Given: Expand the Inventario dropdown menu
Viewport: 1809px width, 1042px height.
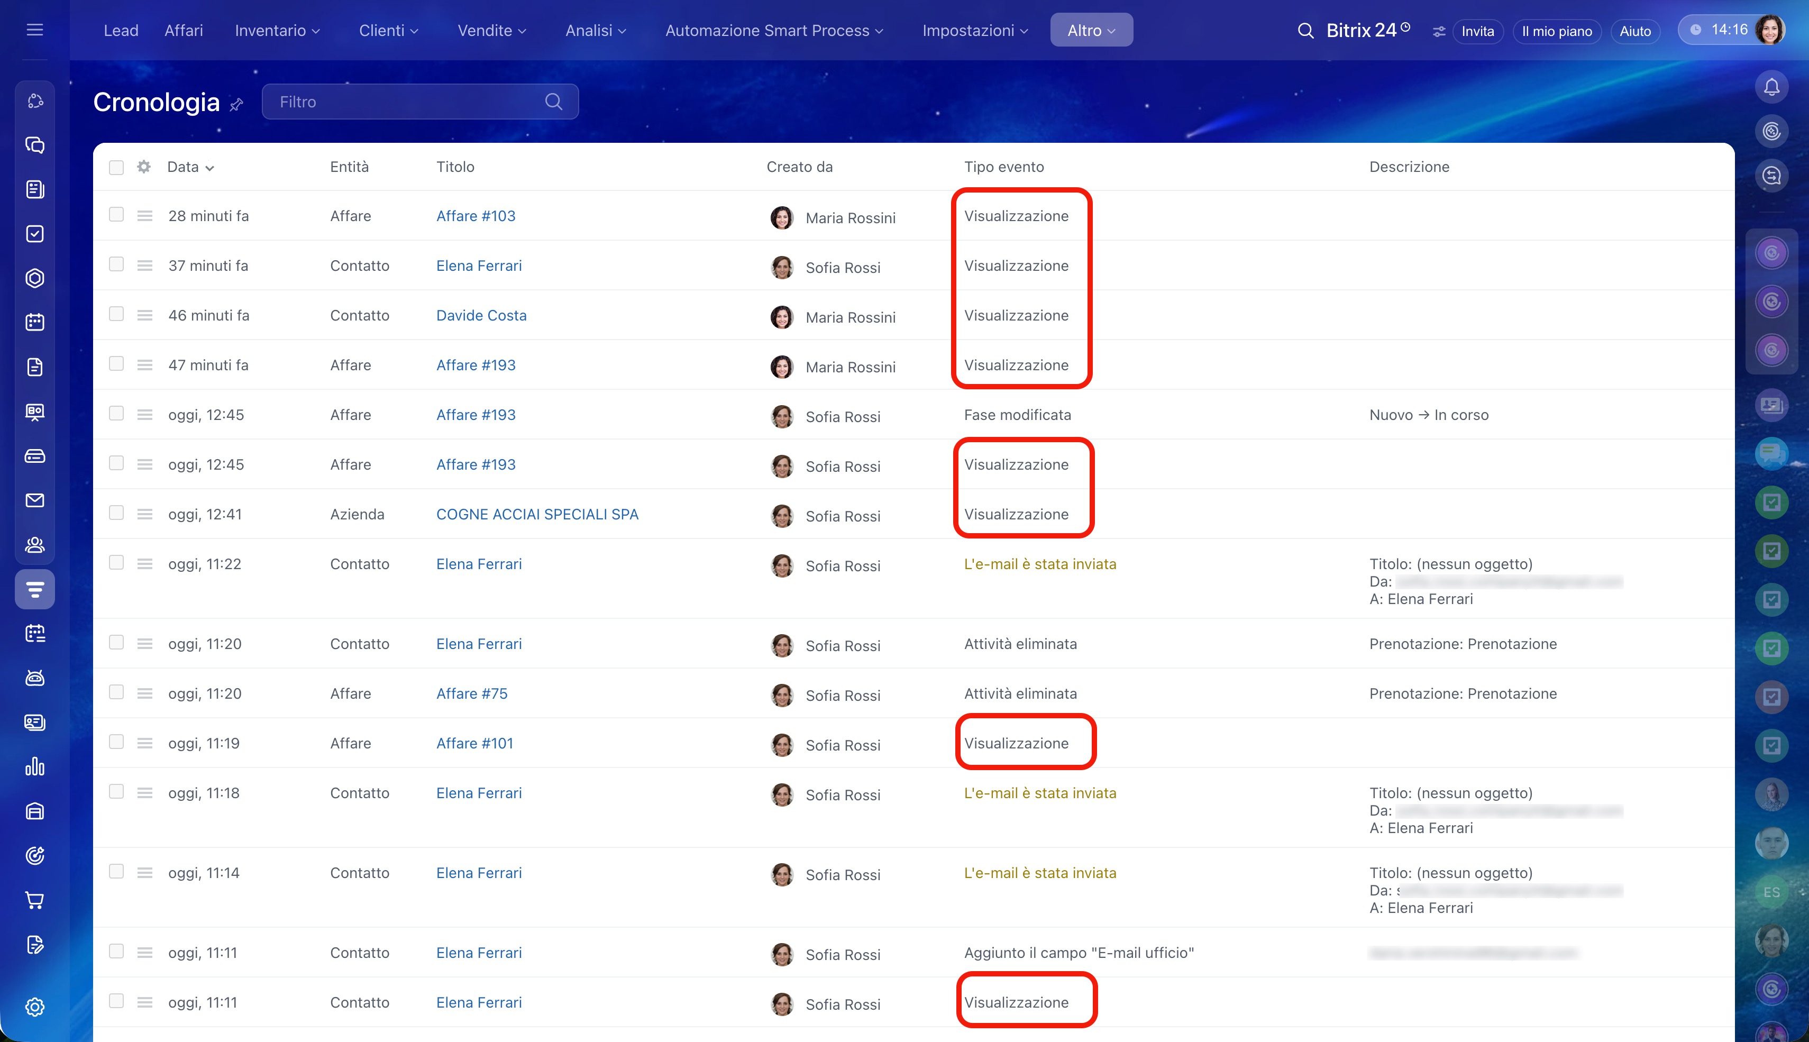Looking at the screenshot, I should point(277,31).
